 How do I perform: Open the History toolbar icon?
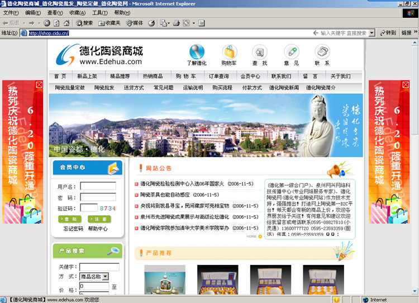(x=151, y=23)
